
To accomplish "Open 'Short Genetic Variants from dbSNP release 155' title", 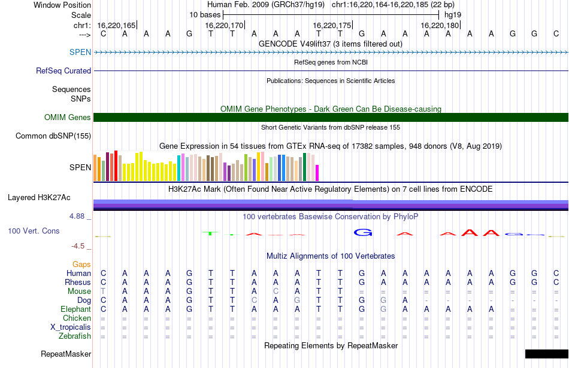I will click(331, 127).
